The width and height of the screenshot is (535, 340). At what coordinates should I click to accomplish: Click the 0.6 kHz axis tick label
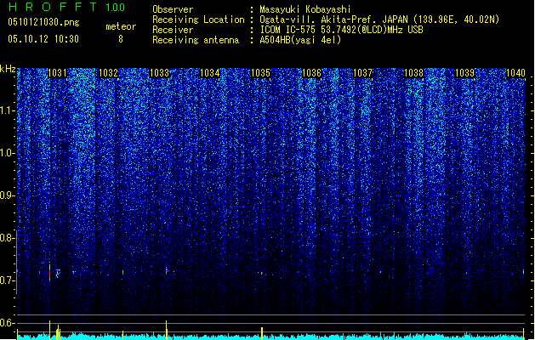(7, 323)
